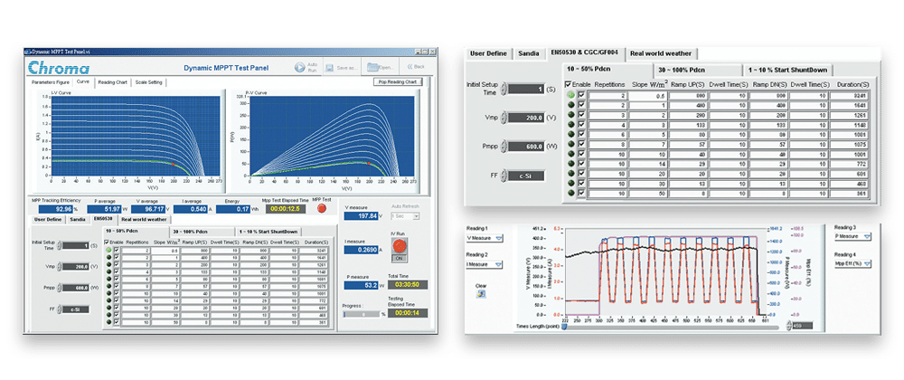This screenshot has width=904, height=380.
Task: Toggle the Enable checkbox in the MPPT Test Panel window
Action: 107,242
